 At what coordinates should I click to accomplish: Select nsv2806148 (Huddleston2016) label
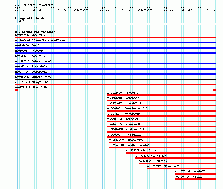point(129,145)
